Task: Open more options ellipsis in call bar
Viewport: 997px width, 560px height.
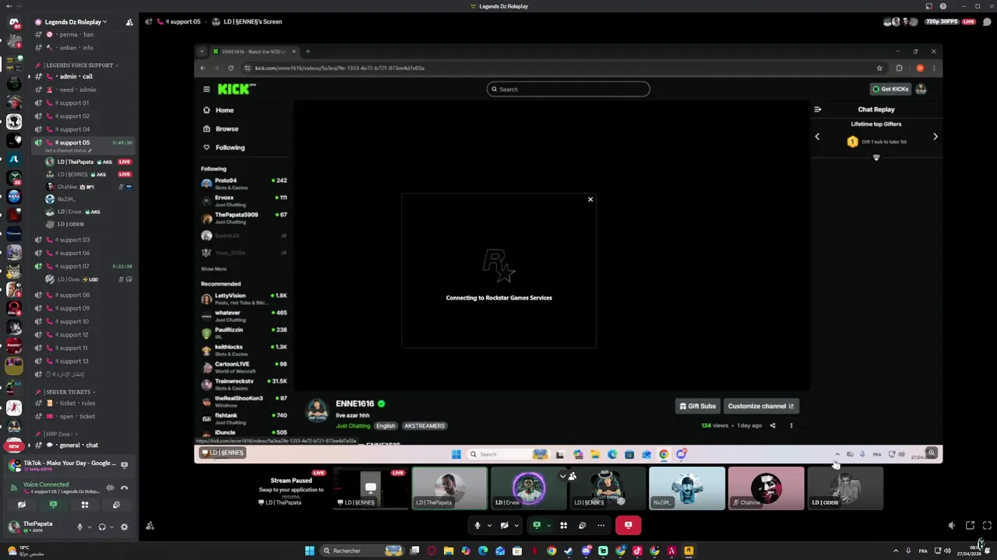Action: click(x=601, y=525)
